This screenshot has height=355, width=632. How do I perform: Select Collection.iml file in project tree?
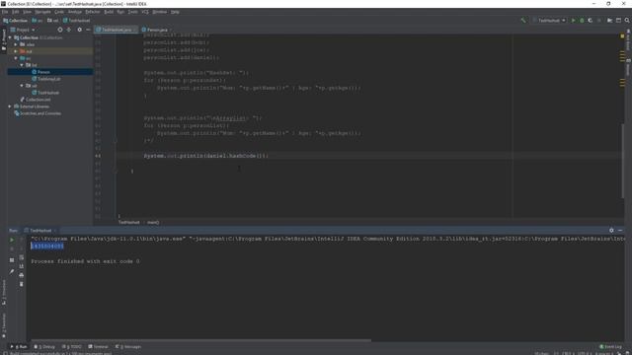(x=38, y=100)
